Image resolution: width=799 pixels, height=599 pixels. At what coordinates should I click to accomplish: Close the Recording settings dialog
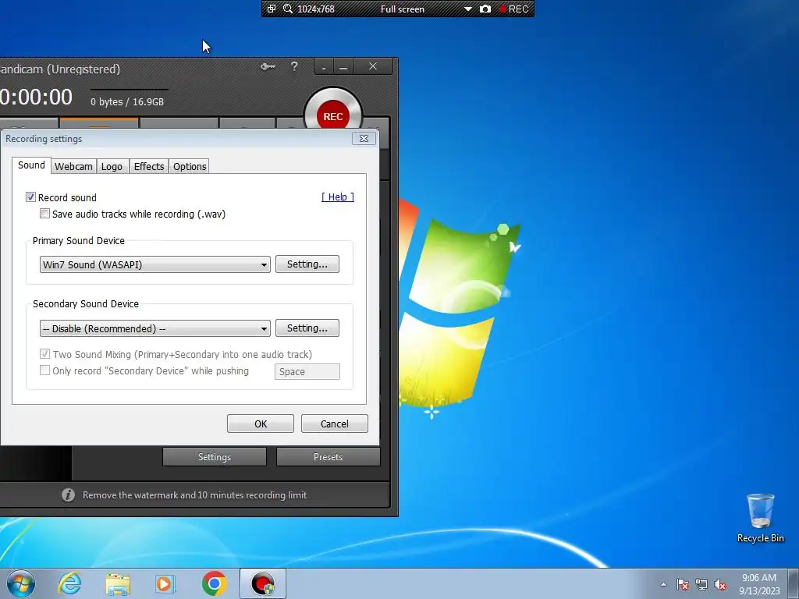click(x=364, y=139)
